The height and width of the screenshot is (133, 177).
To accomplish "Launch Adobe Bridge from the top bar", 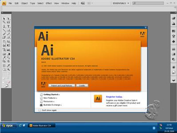I will point(83,3).
